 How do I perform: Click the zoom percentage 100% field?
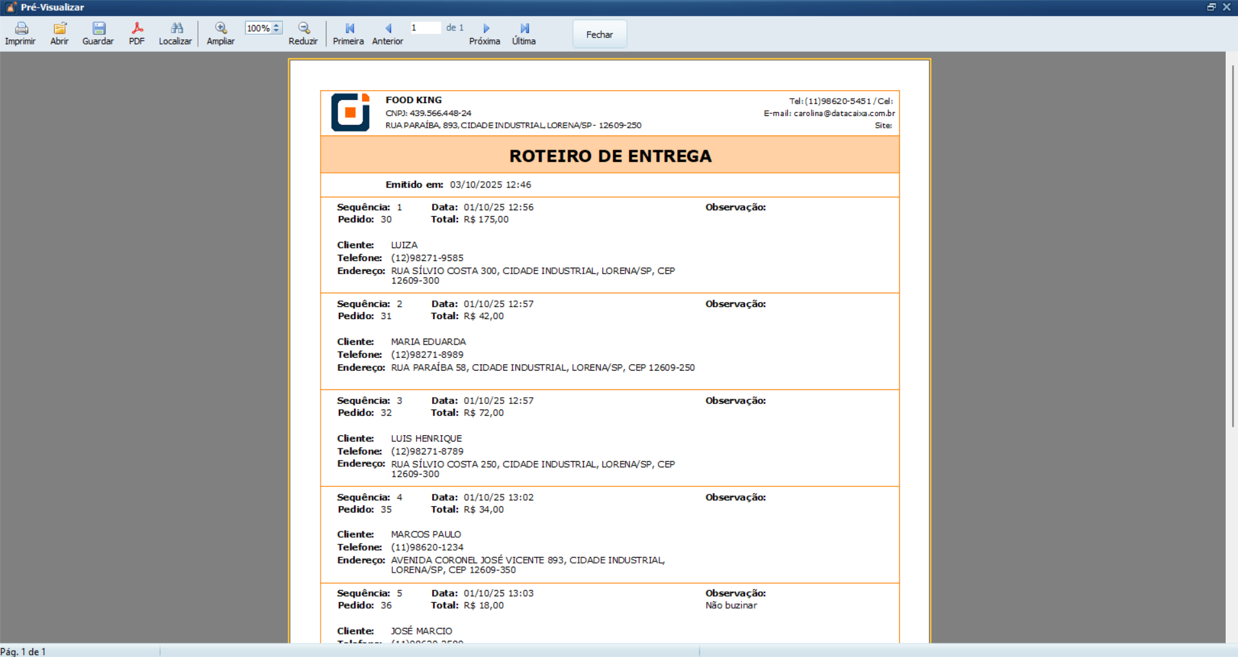click(x=258, y=28)
